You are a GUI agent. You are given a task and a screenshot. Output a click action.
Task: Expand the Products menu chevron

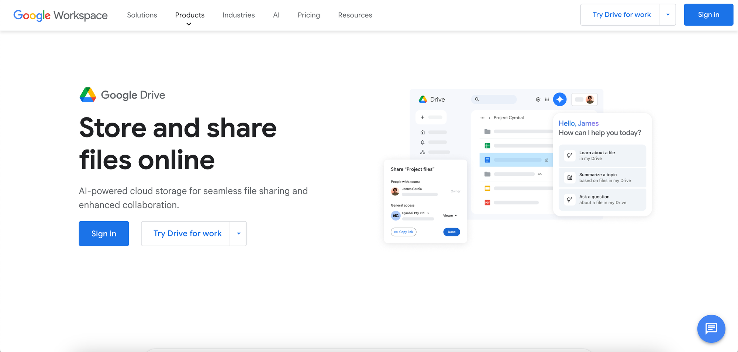pos(189,24)
